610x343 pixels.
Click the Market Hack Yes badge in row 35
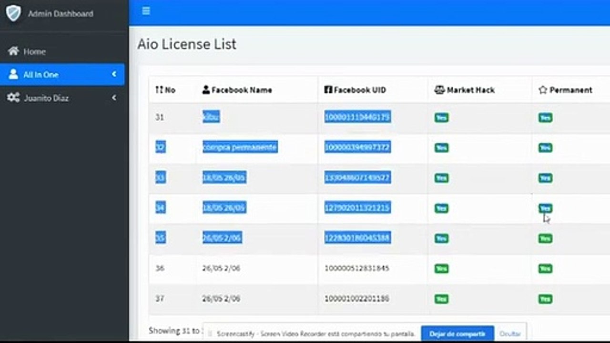(441, 238)
